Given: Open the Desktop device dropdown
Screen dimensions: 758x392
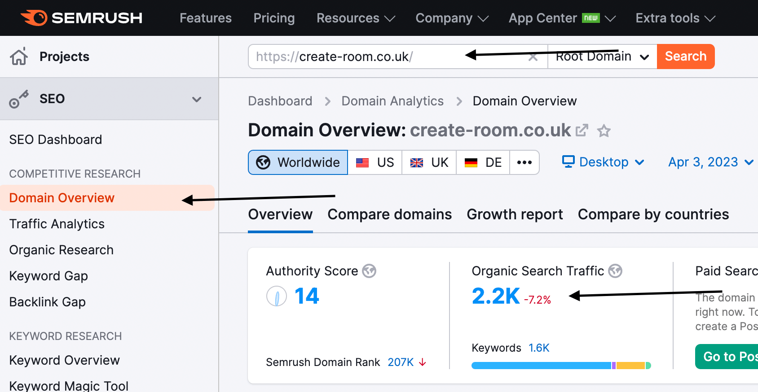Looking at the screenshot, I should coord(604,162).
